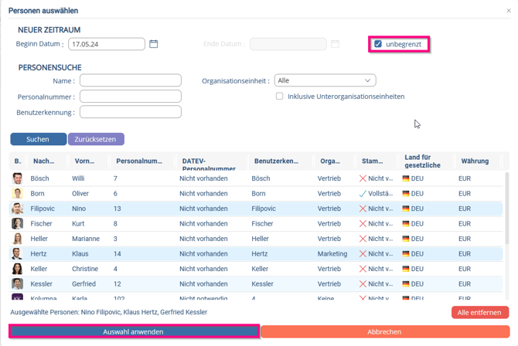Click Christine Keller's avatar icon
The width and height of the screenshot is (518, 346).
click(17, 269)
